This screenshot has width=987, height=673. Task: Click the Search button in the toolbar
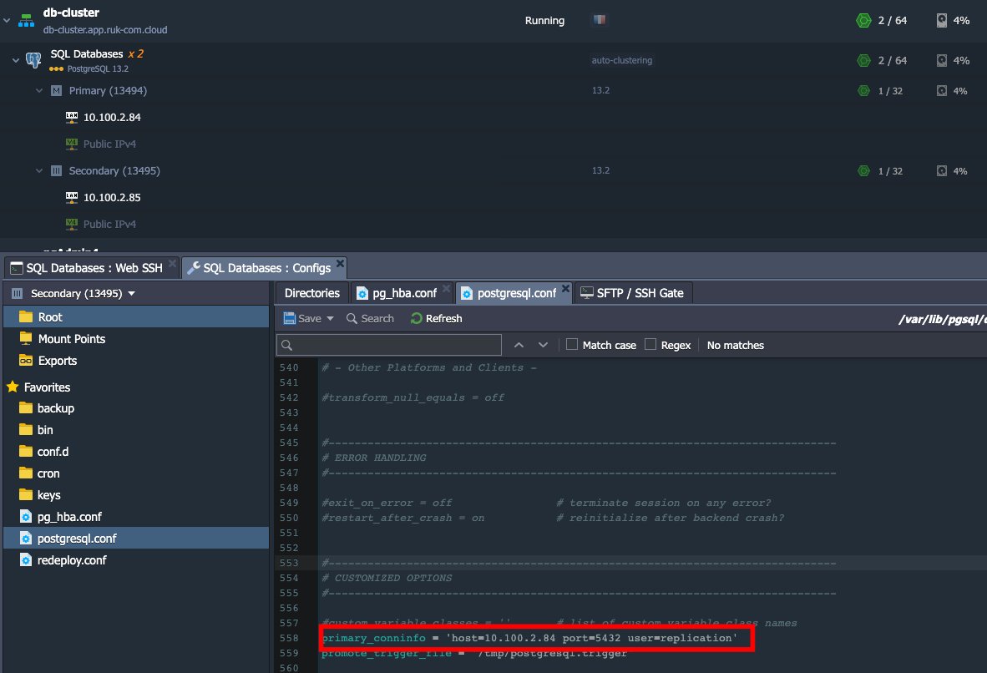[x=370, y=319]
